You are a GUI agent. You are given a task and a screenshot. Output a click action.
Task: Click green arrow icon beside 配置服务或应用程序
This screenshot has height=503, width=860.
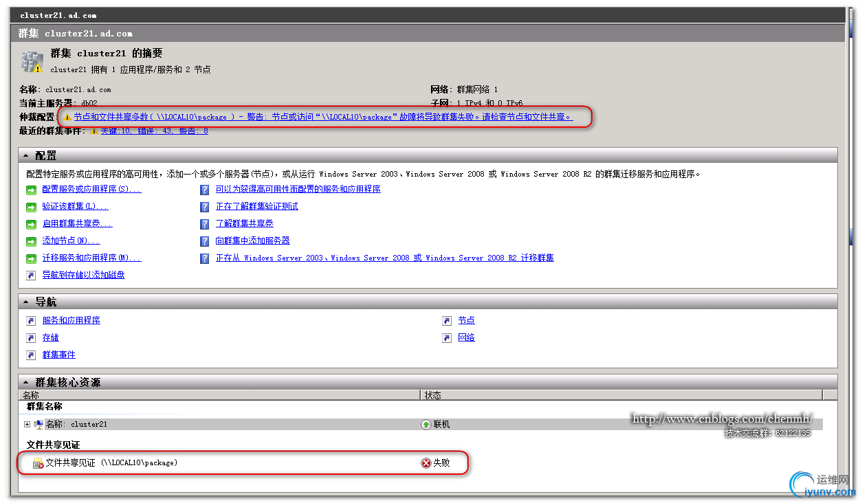click(31, 190)
